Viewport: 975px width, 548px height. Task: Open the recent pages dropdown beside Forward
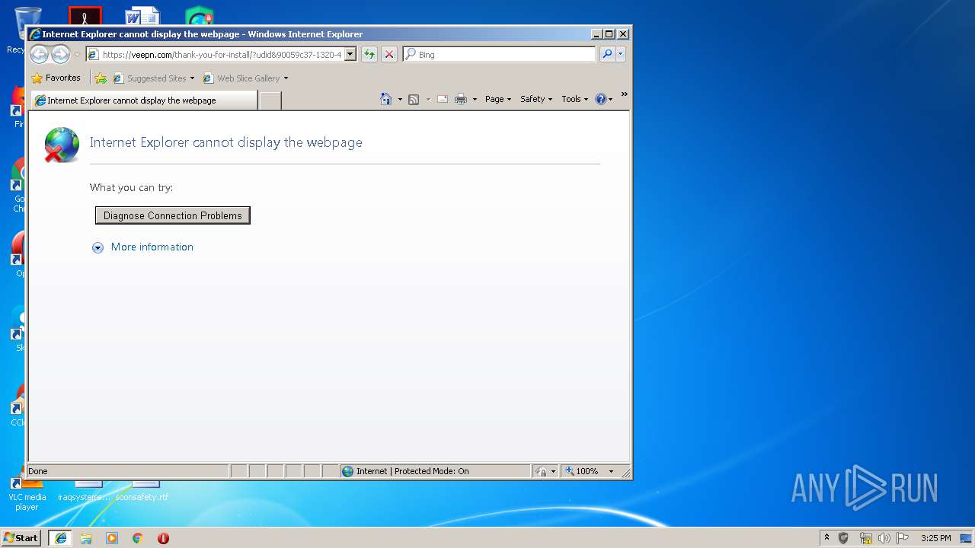point(77,55)
